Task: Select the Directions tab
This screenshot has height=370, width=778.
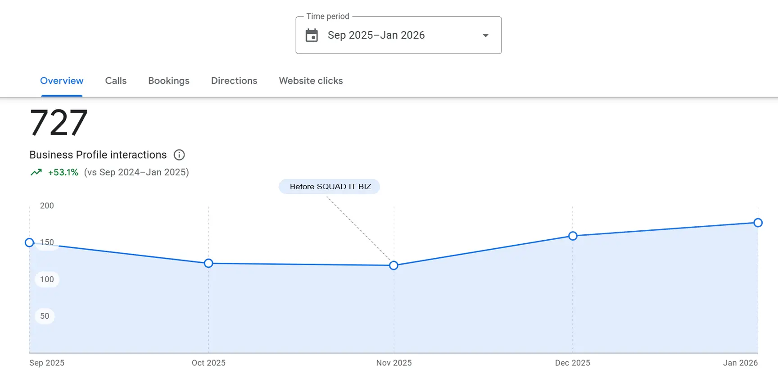Action: tap(234, 81)
